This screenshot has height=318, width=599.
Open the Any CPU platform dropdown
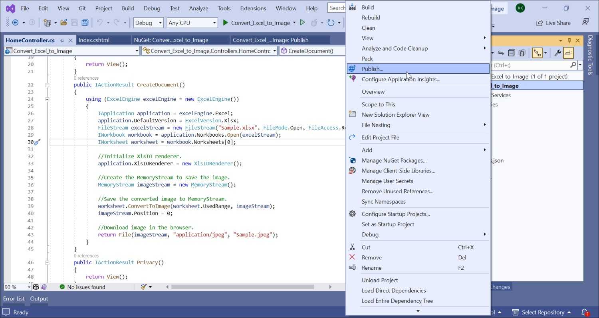(192, 23)
